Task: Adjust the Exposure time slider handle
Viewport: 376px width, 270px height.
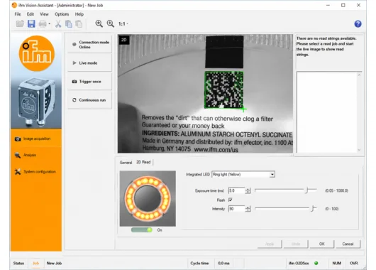Action: (306, 190)
